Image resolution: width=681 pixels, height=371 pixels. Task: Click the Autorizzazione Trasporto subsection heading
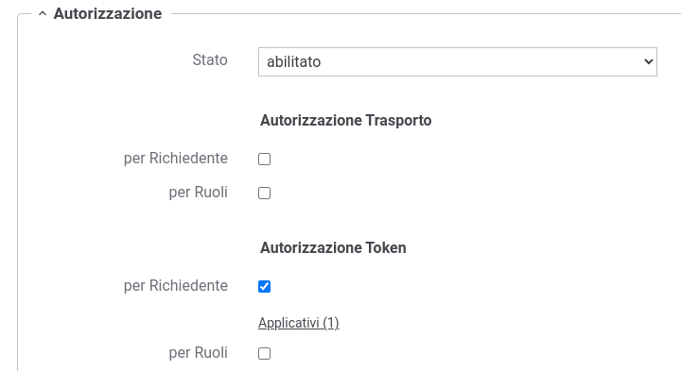point(346,121)
